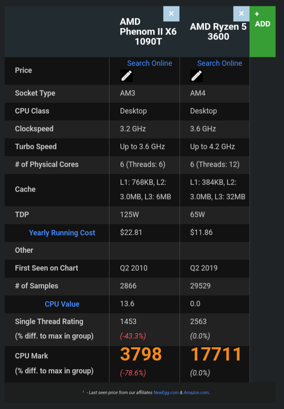Viewport: 284px width, 409px height.
Task: Click the Single Thread Rating row label
Action: 49,321
